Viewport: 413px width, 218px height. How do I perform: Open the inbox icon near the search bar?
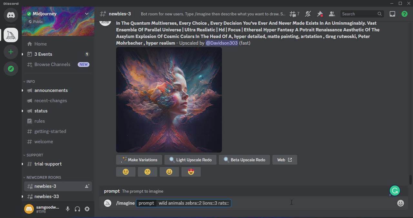[392, 14]
